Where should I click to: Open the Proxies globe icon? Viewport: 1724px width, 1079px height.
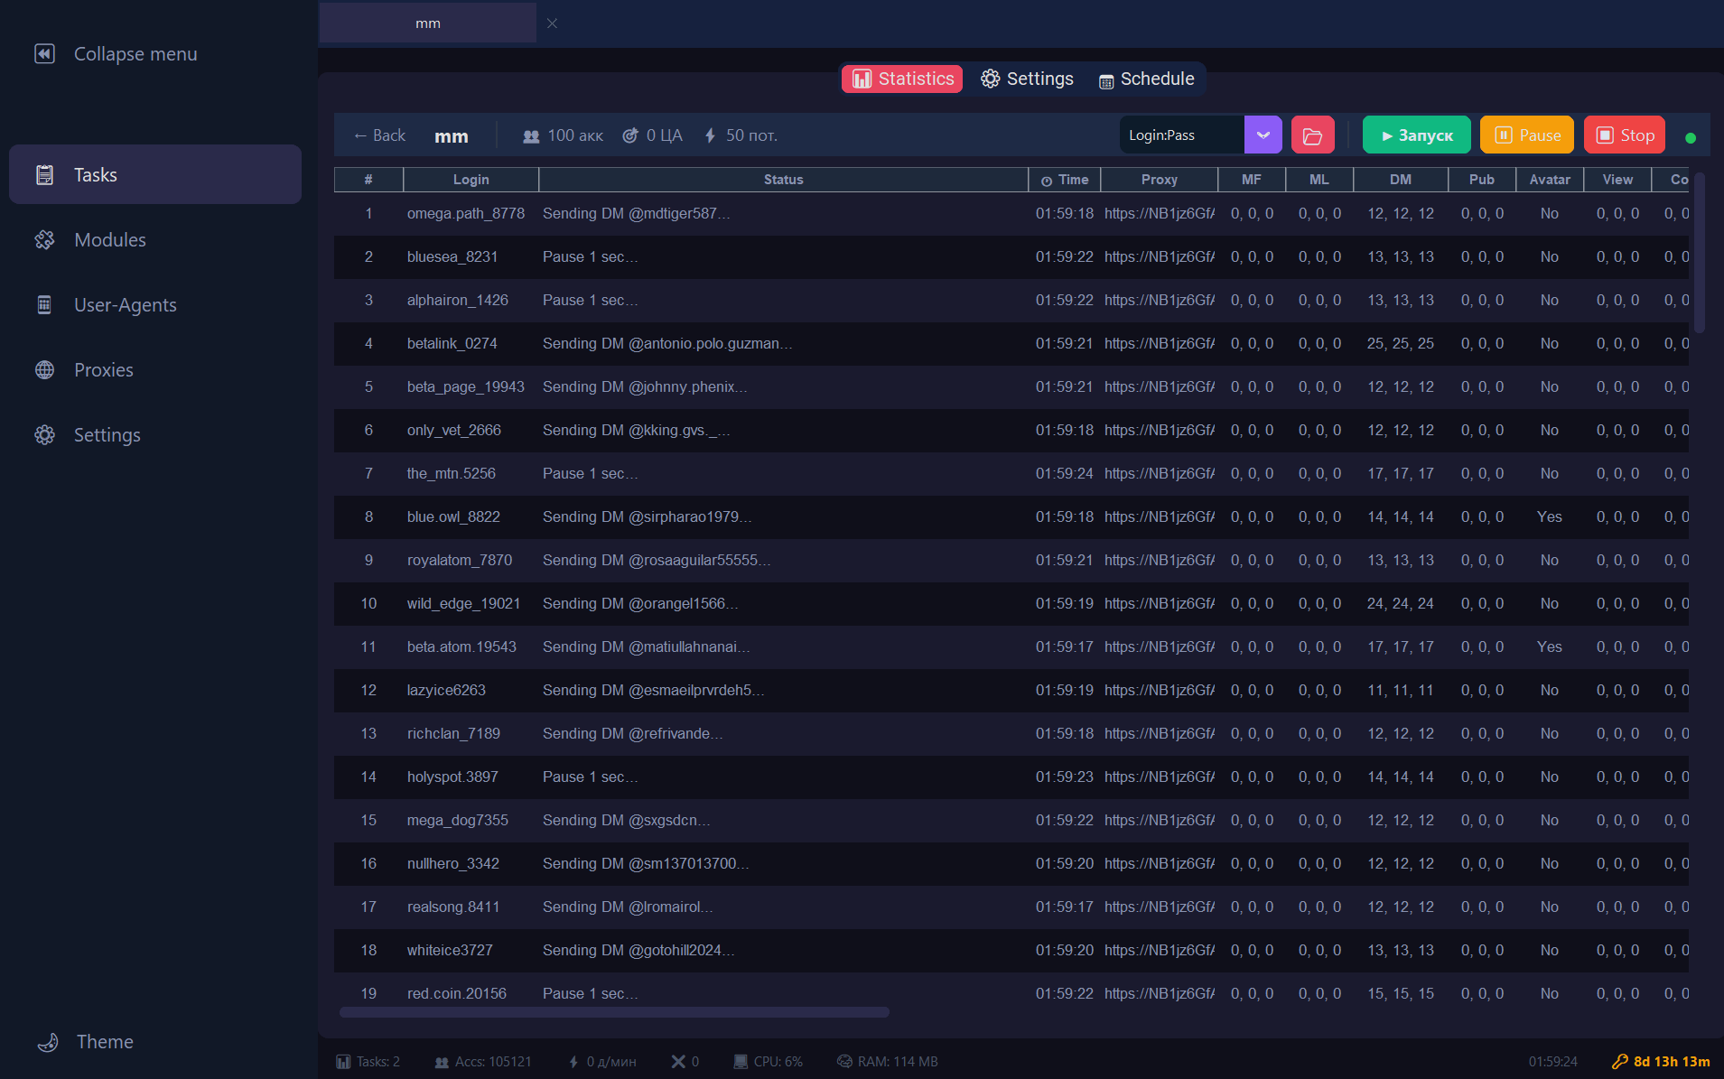click(44, 370)
